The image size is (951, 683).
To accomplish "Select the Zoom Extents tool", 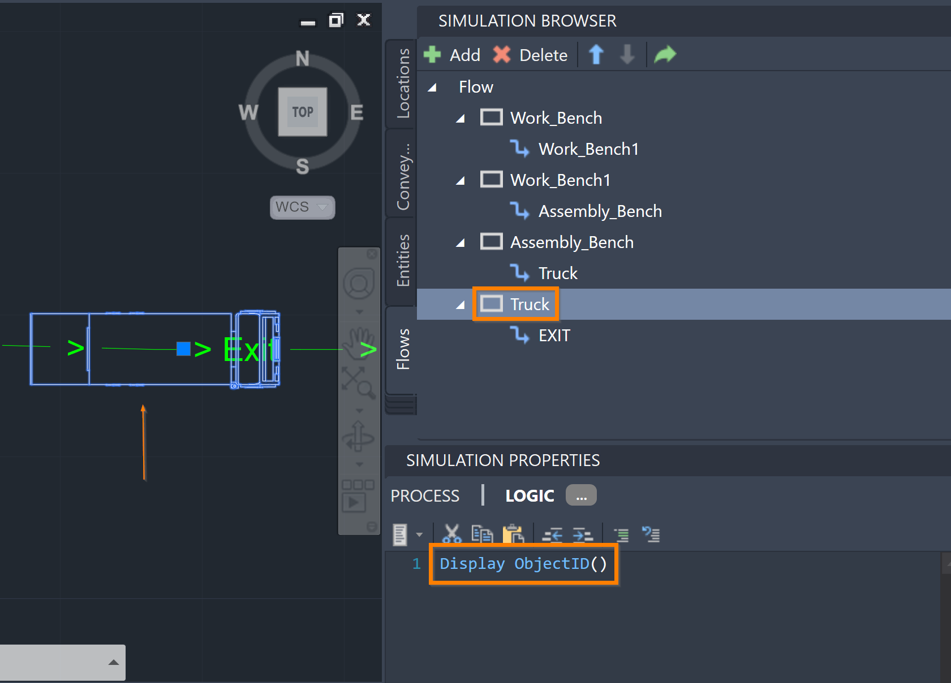I will pos(359,383).
